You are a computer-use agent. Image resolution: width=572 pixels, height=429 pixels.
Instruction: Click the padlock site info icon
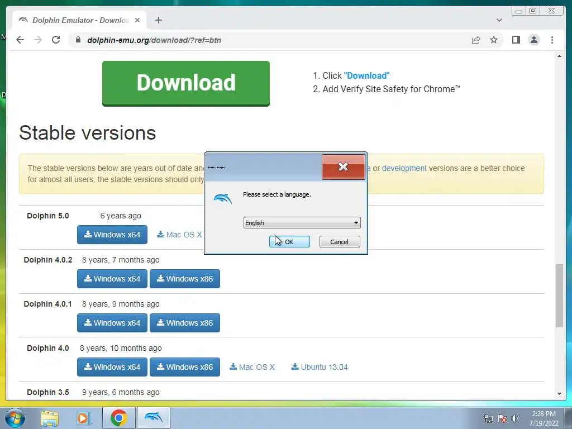pyautogui.click(x=78, y=40)
